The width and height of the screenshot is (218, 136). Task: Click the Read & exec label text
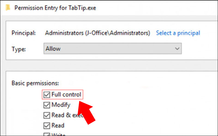tap(67, 115)
